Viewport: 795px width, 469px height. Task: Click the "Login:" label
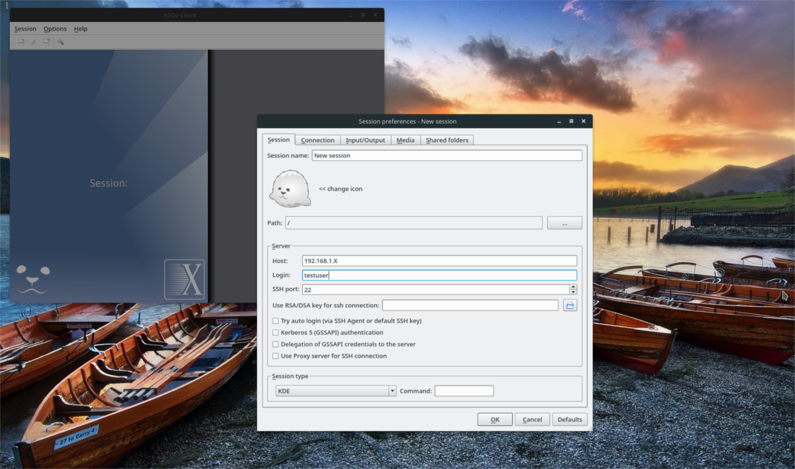tap(282, 276)
